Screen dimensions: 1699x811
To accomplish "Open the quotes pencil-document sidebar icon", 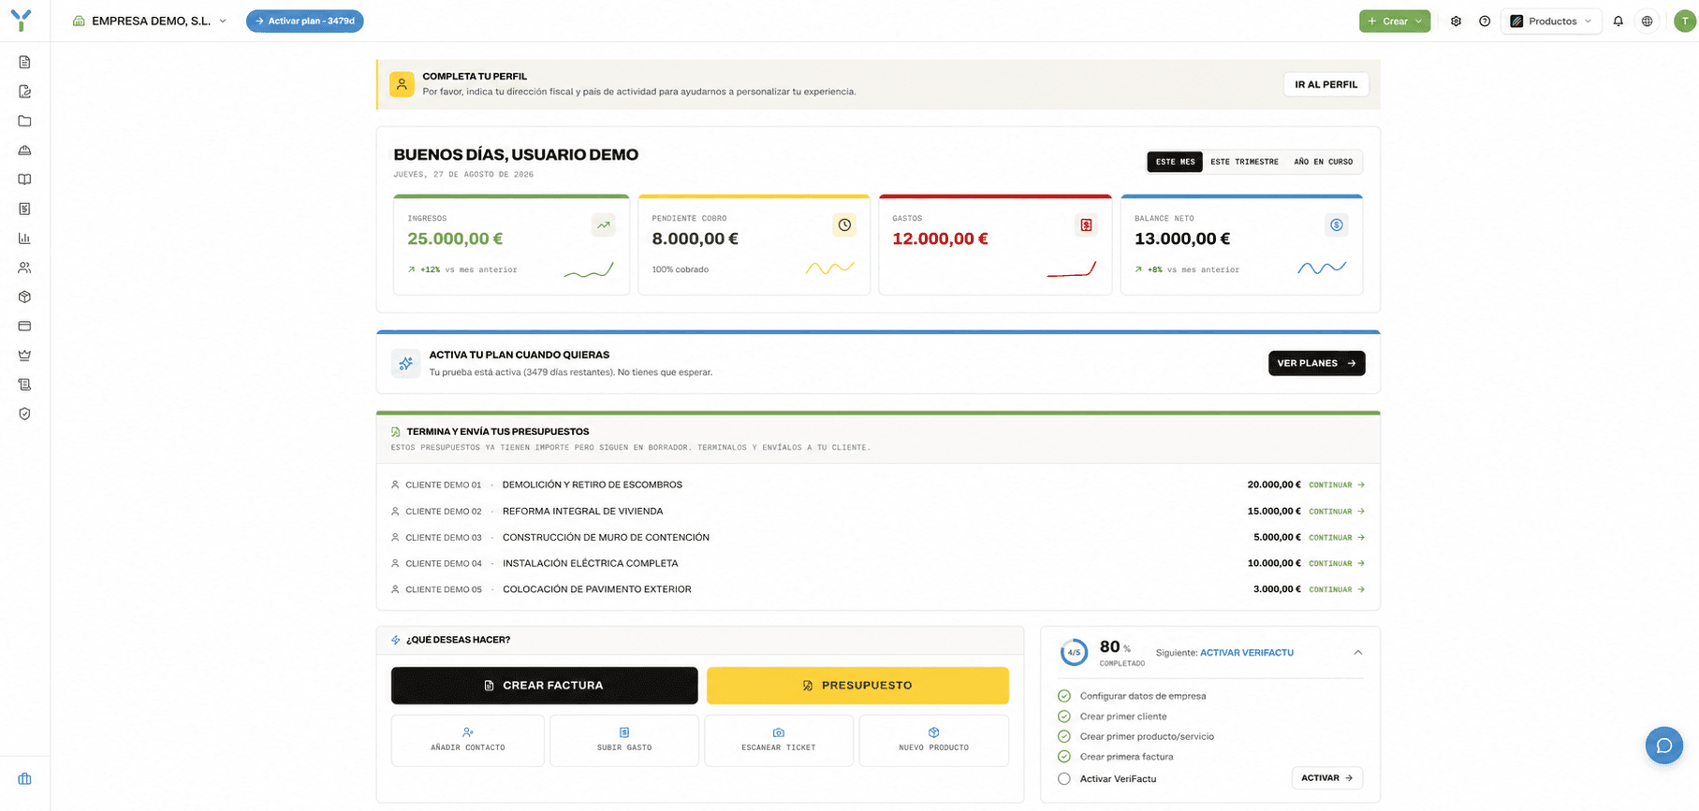I will click(x=24, y=92).
